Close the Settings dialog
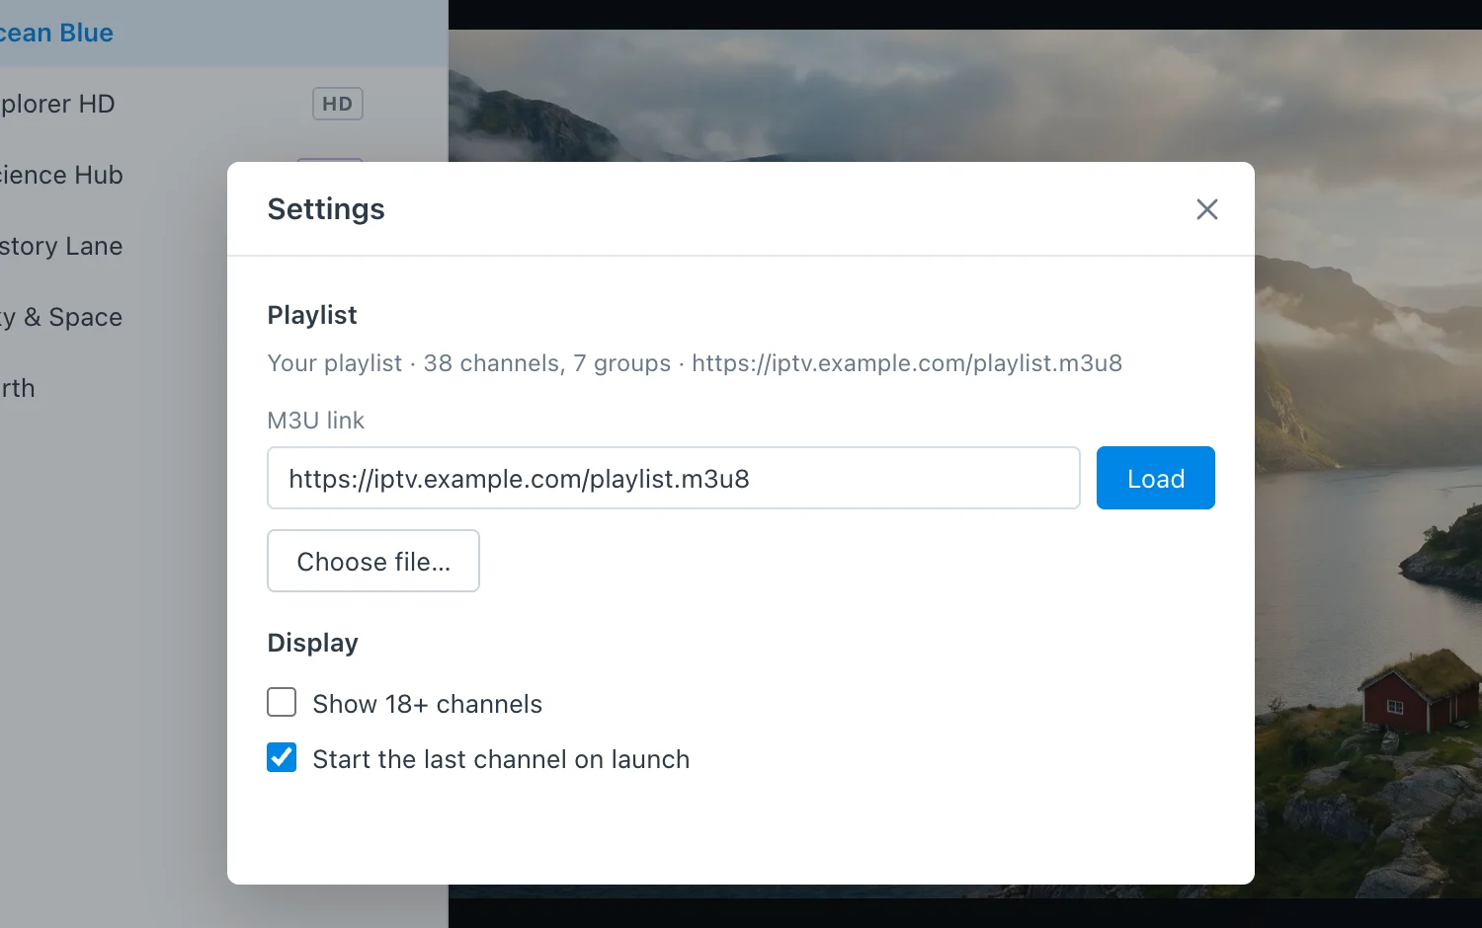The width and height of the screenshot is (1482, 928). point(1206,209)
